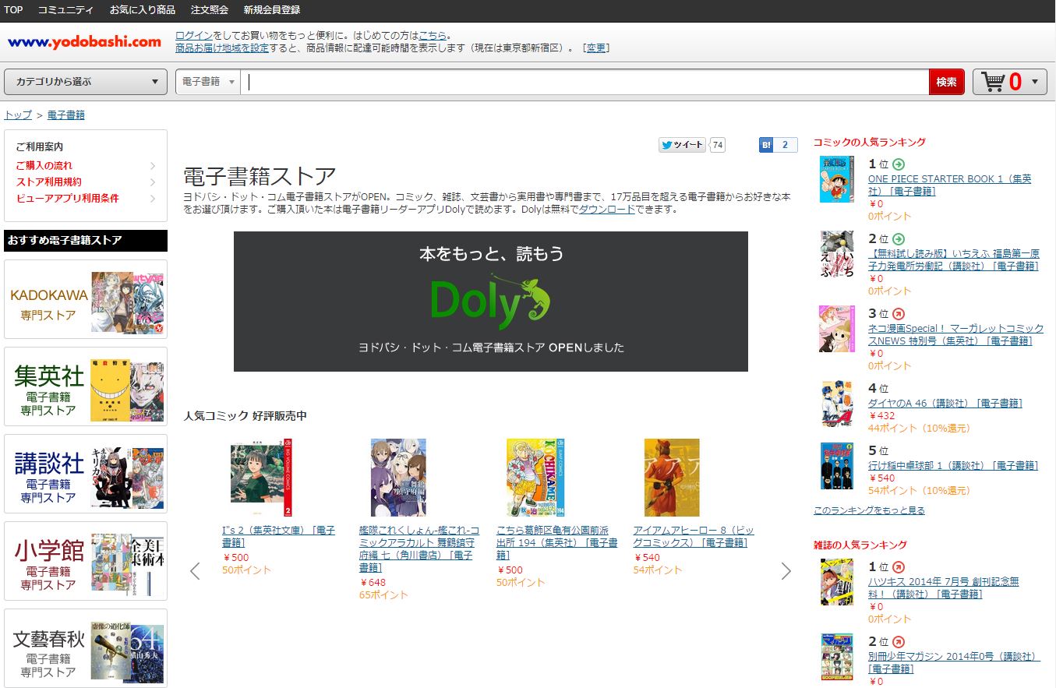This screenshot has height=688, width=1056.
Task: Click the Tweet button
Action: click(682, 145)
